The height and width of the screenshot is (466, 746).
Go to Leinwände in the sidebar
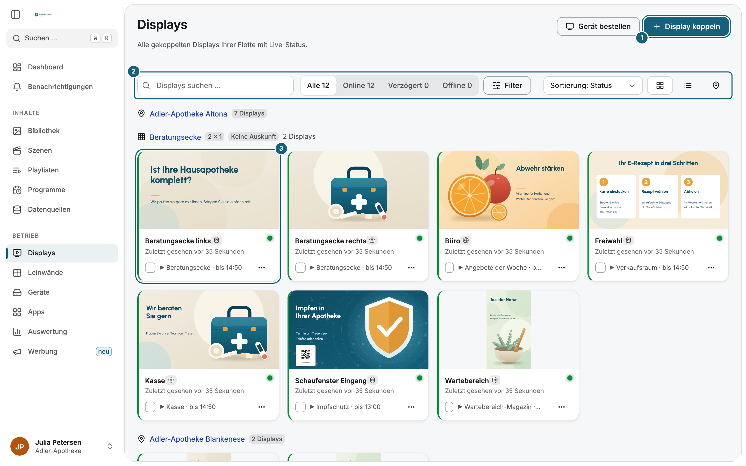pyautogui.click(x=62, y=272)
